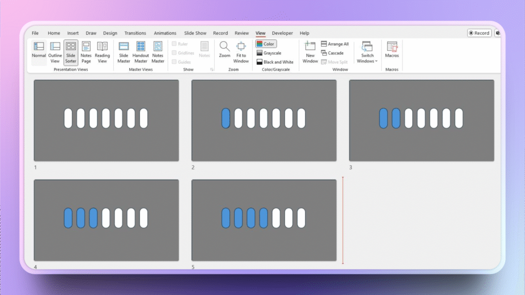Toggle the Gridlines checkbox

(175, 53)
